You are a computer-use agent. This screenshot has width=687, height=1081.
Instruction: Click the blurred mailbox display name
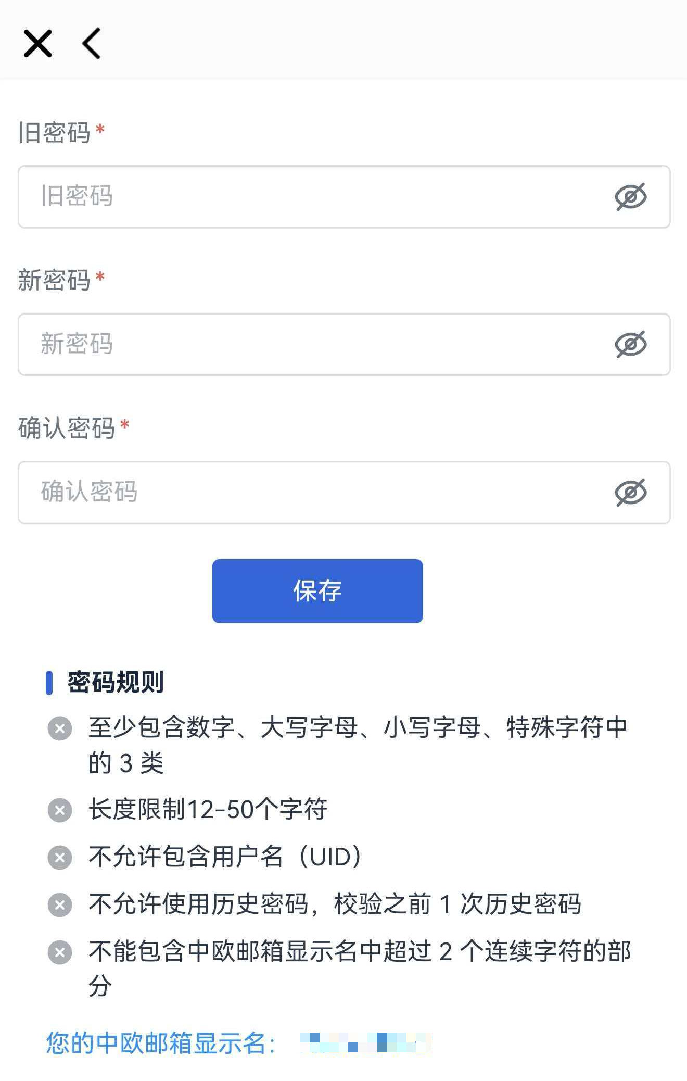(x=366, y=1043)
